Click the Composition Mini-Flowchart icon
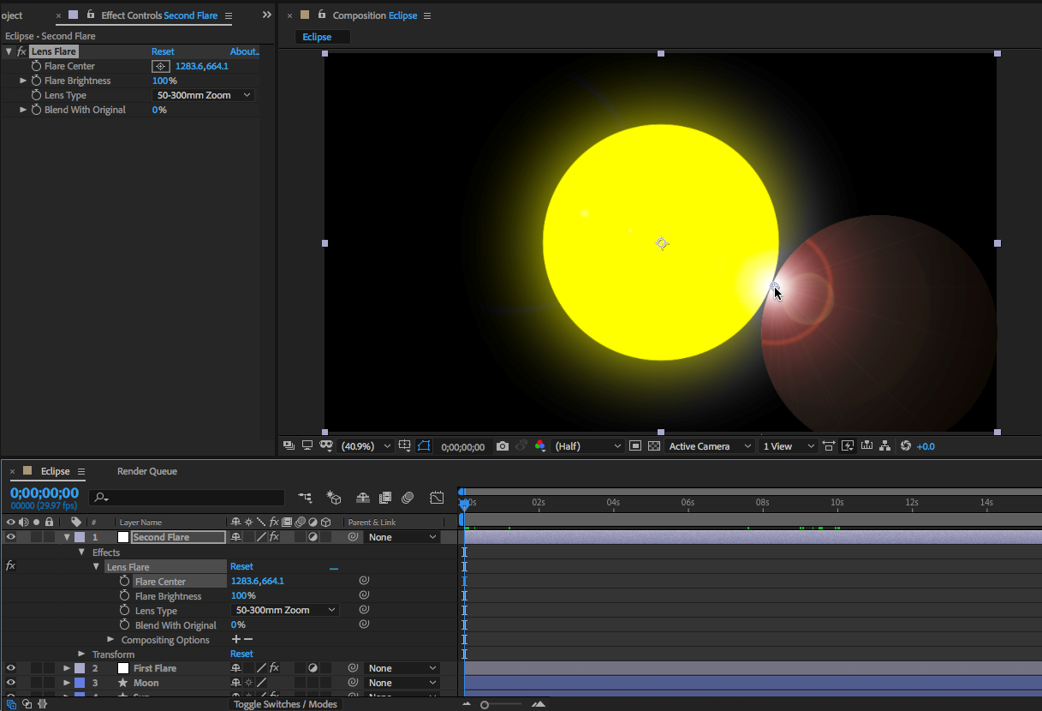This screenshot has height=711, width=1042. point(305,498)
